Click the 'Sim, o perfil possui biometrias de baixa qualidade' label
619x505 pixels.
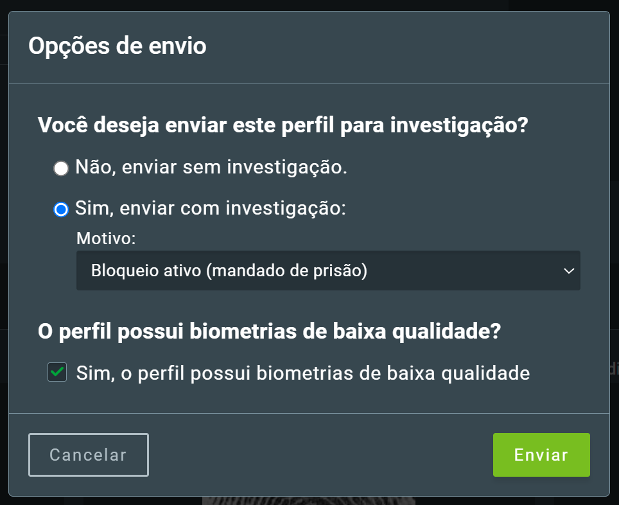pyautogui.click(x=303, y=373)
